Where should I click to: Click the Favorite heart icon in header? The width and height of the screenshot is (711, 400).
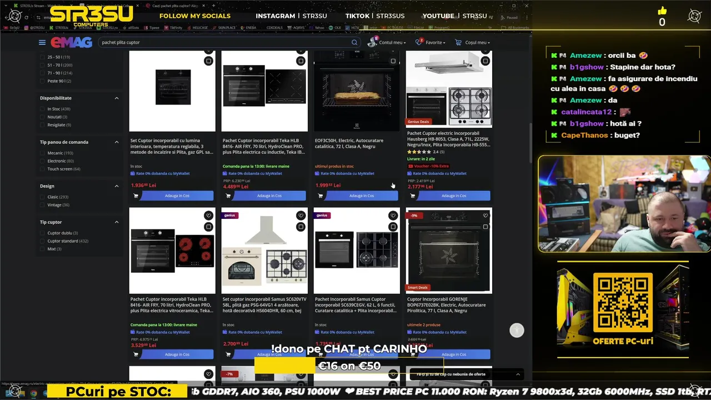(x=418, y=42)
